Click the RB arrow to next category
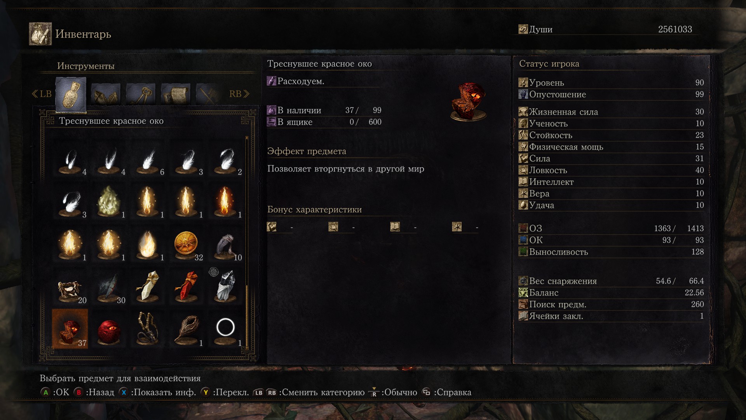 pyautogui.click(x=239, y=94)
